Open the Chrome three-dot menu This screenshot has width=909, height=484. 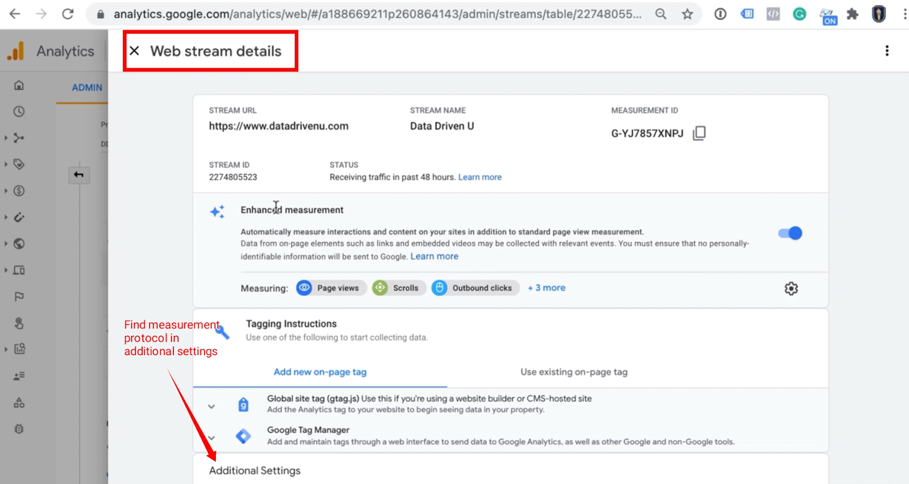tap(904, 14)
